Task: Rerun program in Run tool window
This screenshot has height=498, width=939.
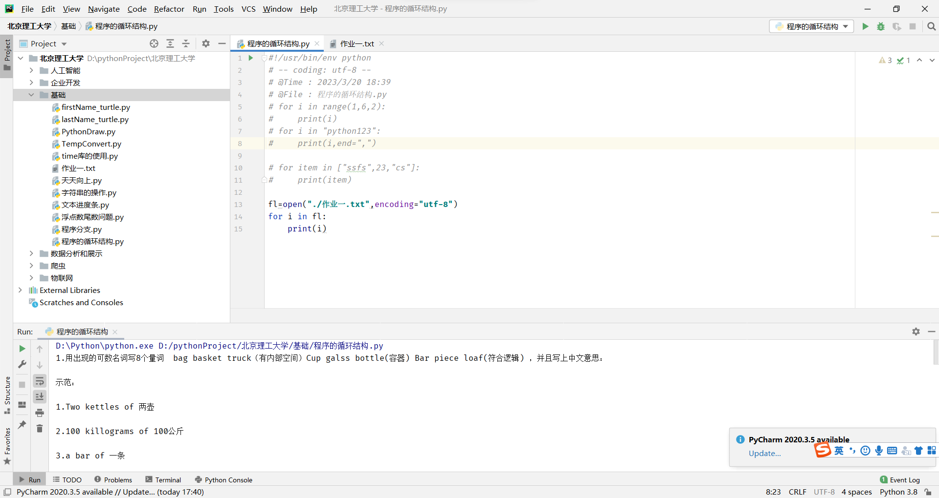Action: pyautogui.click(x=22, y=349)
